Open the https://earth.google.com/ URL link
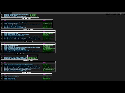 (x=10, y=78)
